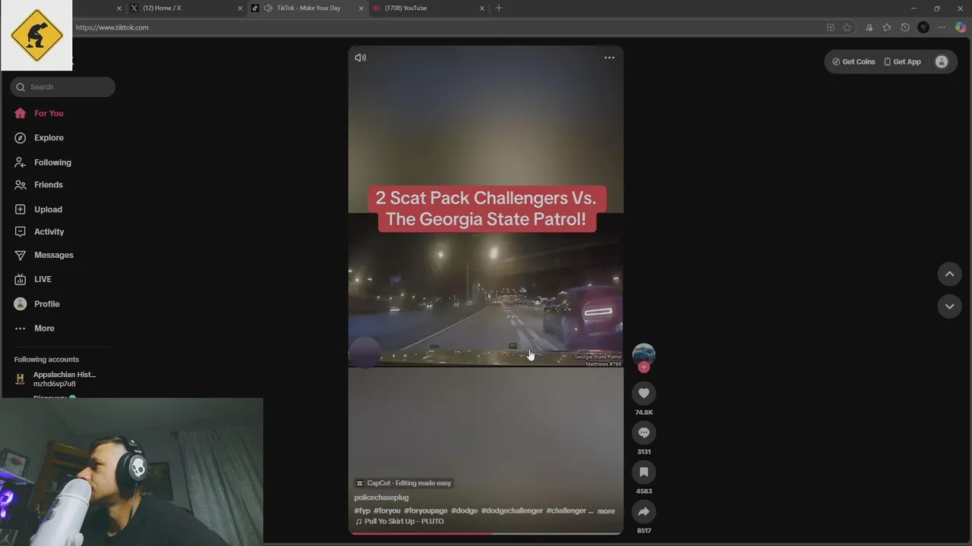Close the '(1708) YouTube' tab
Viewport: 972px width, 546px height.
click(481, 8)
